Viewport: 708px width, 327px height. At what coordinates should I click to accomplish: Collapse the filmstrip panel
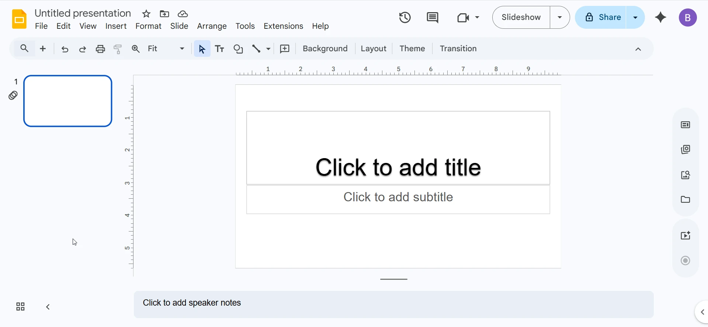[48, 307]
